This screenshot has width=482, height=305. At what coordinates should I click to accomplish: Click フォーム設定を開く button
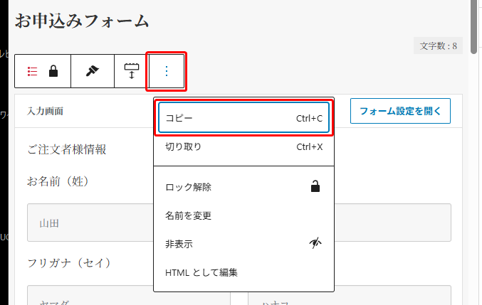pyautogui.click(x=400, y=111)
